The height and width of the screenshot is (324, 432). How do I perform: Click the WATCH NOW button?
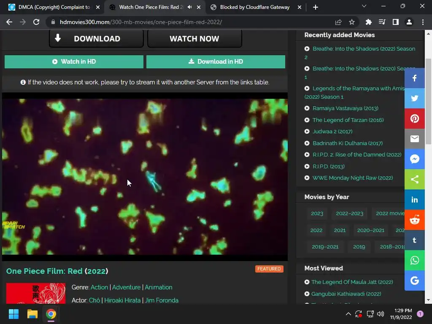click(194, 38)
